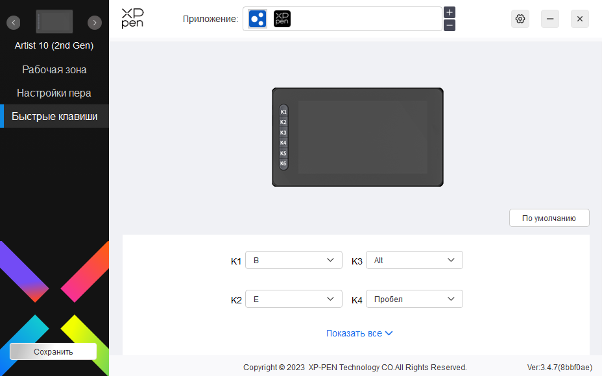Open settings via the gear icon
The height and width of the screenshot is (376, 602).
point(520,19)
